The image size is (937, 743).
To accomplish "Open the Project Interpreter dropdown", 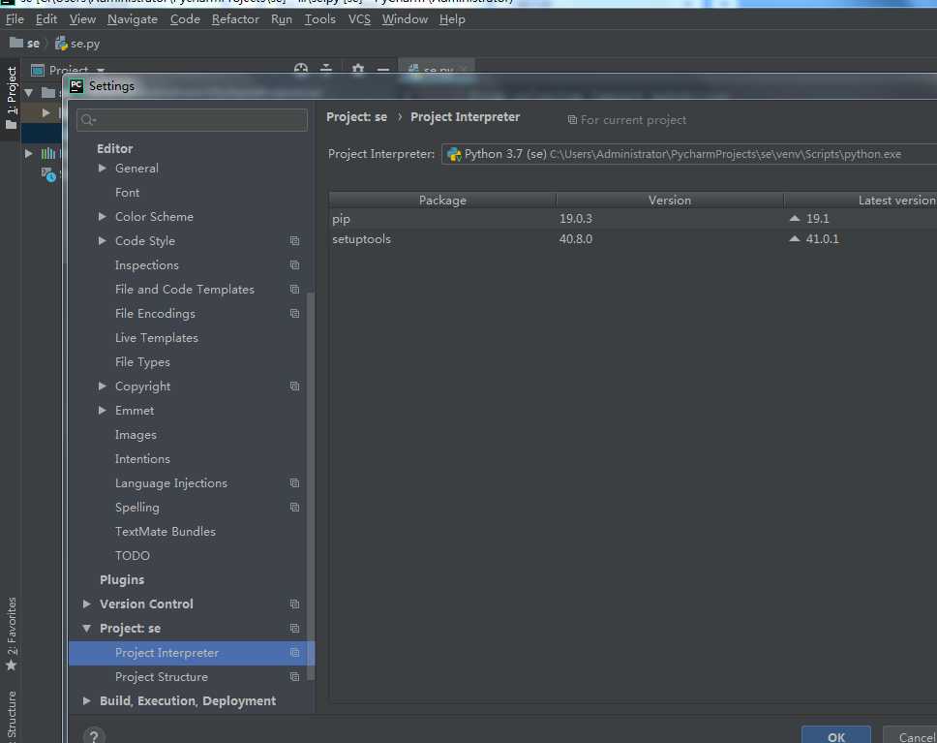I will [689, 154].
